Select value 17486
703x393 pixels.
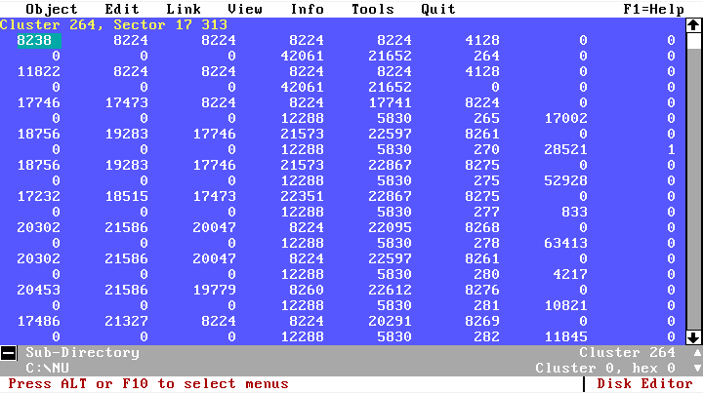click(38, 321)
